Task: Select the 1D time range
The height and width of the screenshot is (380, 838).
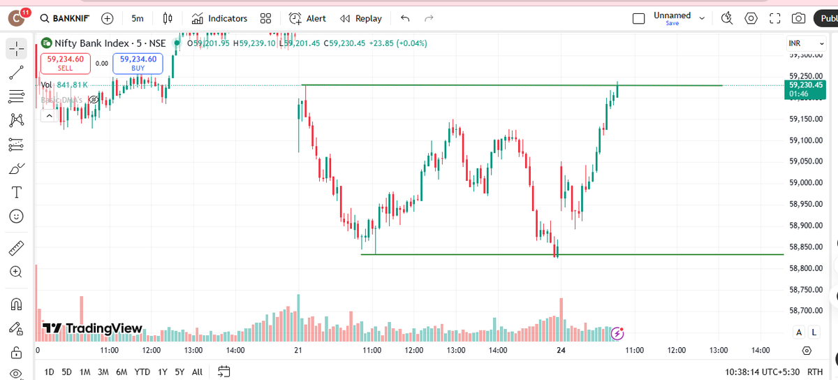Action: pos(49,372)
